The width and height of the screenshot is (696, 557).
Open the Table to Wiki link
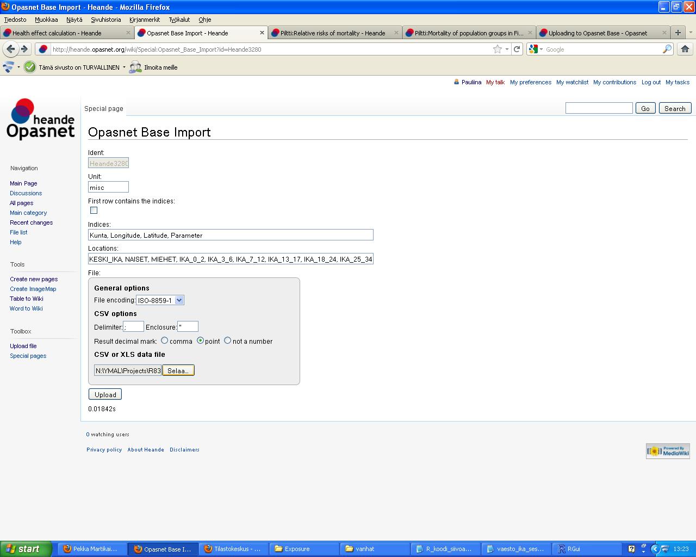[26, 299]
